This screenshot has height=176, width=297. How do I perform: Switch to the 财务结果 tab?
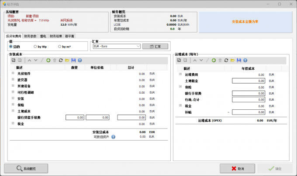tap(56, 36)
